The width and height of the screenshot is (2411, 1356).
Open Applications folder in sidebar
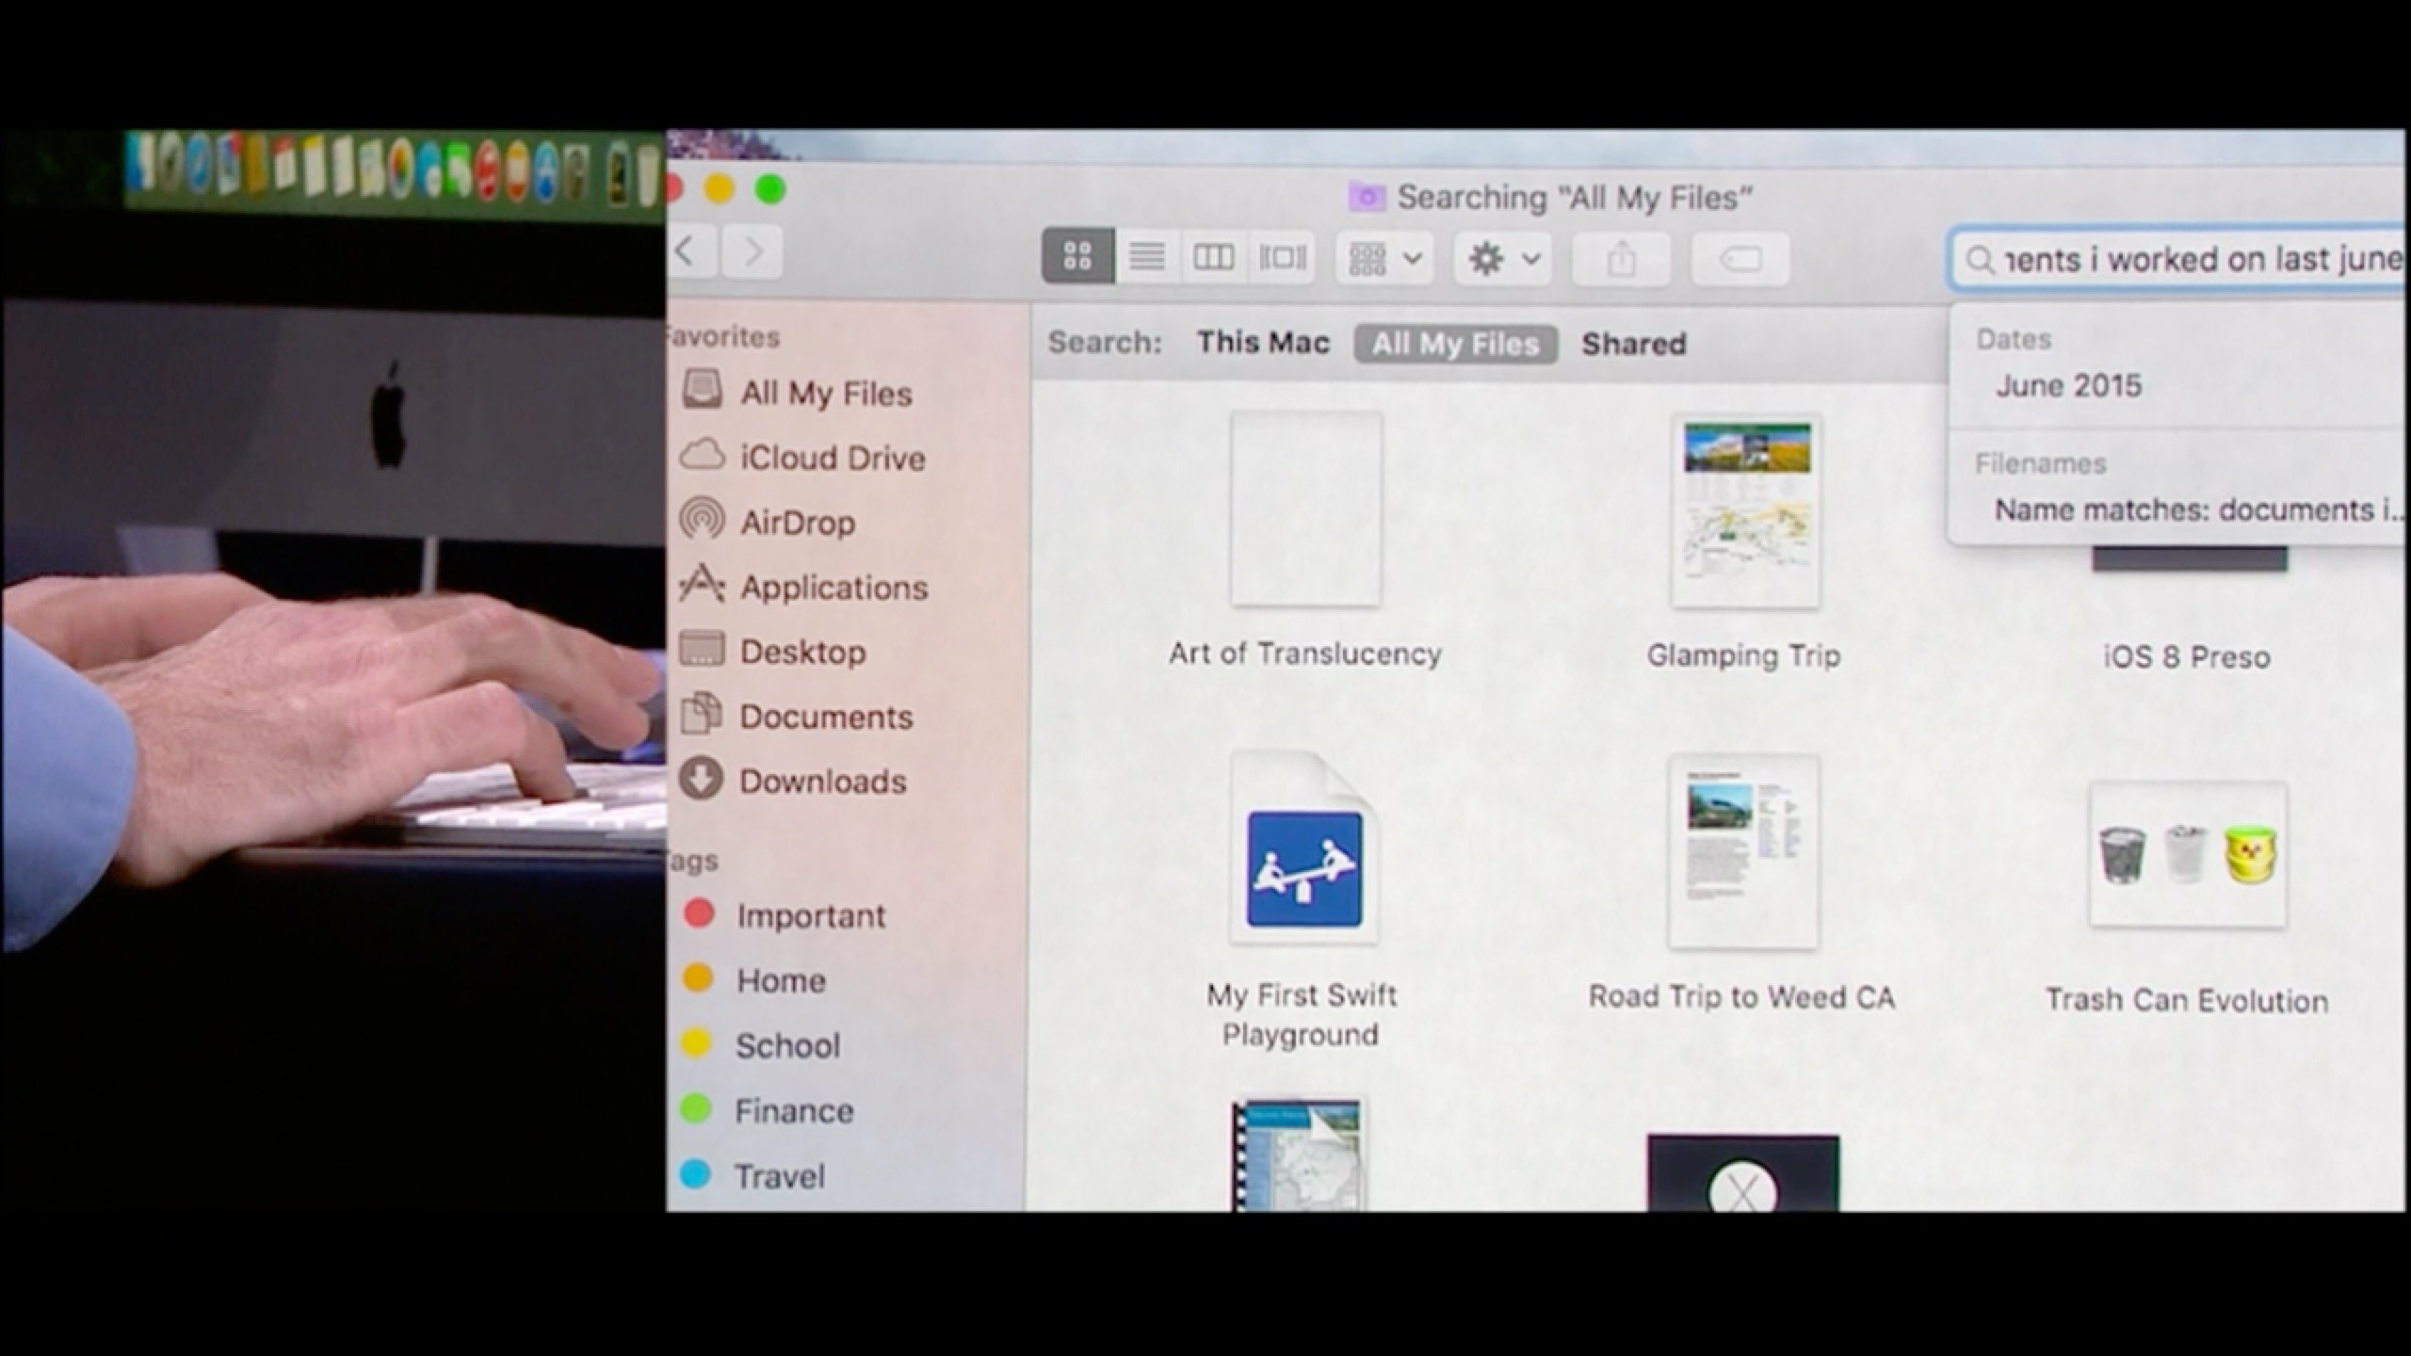point(833,587)
